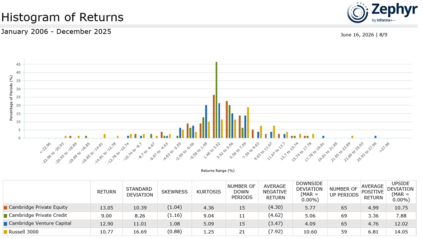Click the tallest green bar in 1.48 to 3.52 bin
Viewport: 423px width, 239px height.
pos(216,100)
